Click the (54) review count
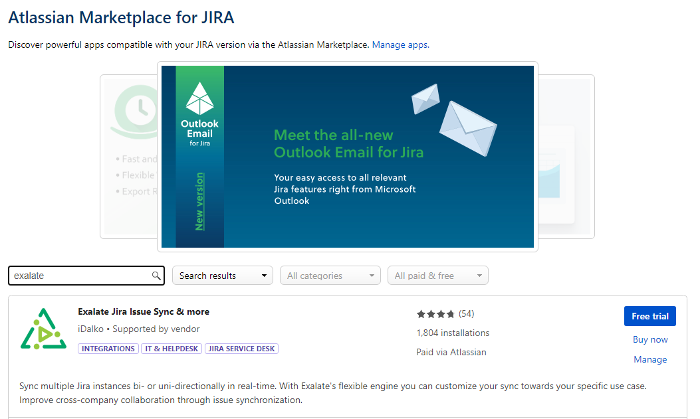The width and height of the screenshot is (700, 419). tap(466, 314)
